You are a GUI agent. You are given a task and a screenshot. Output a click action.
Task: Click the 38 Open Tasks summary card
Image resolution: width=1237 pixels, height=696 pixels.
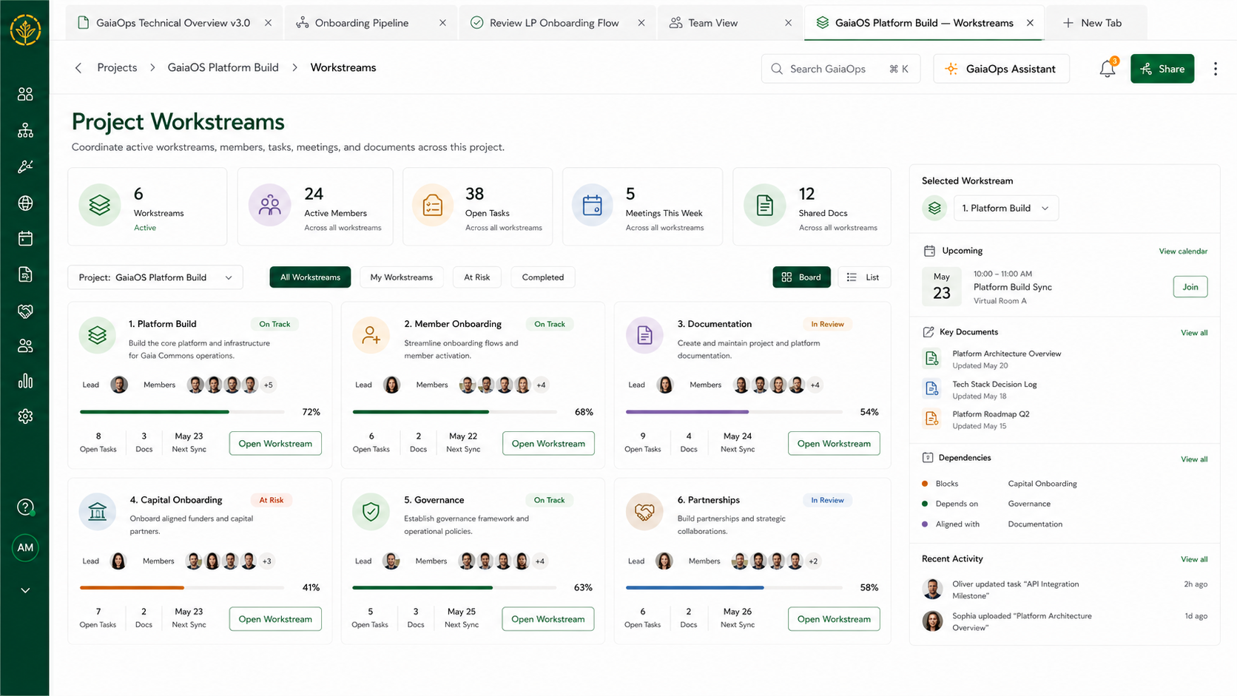tap(477, 206)
